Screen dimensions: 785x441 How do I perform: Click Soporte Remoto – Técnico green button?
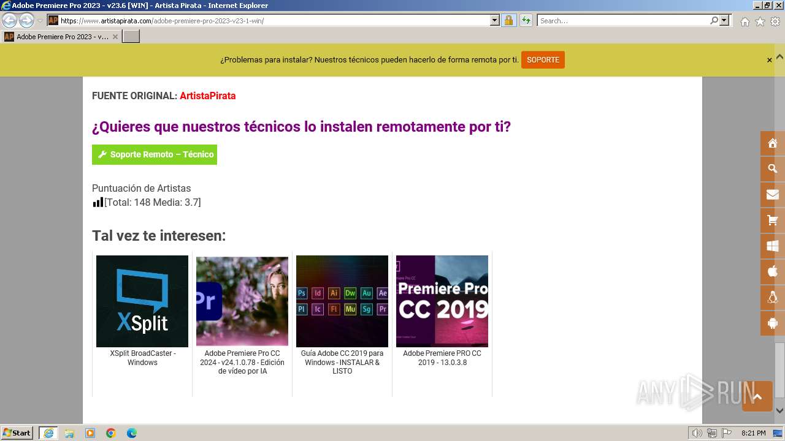pos(155,154)
